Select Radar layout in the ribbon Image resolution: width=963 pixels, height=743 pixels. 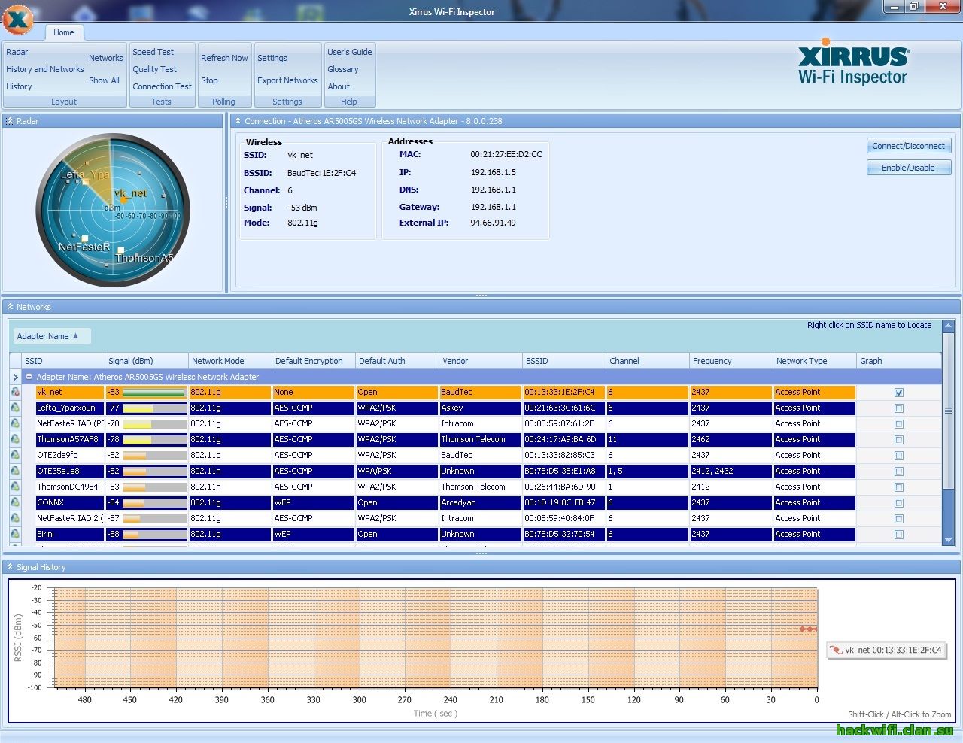(x=17, y=52)
